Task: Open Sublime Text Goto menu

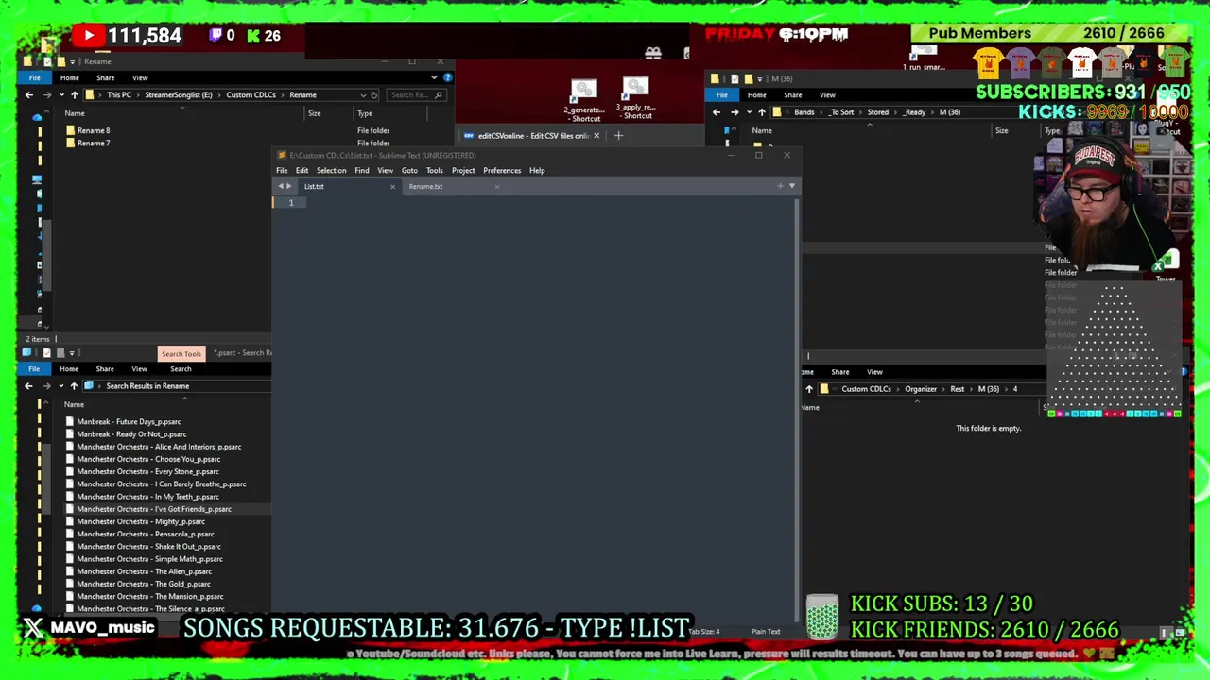Action: point(409,170)
